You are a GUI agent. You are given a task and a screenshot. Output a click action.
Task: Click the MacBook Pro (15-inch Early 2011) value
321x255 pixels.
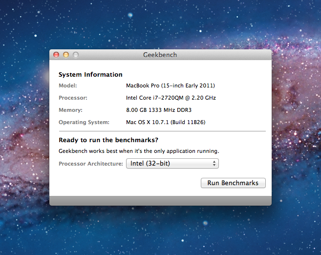click(x=171, y=85)
